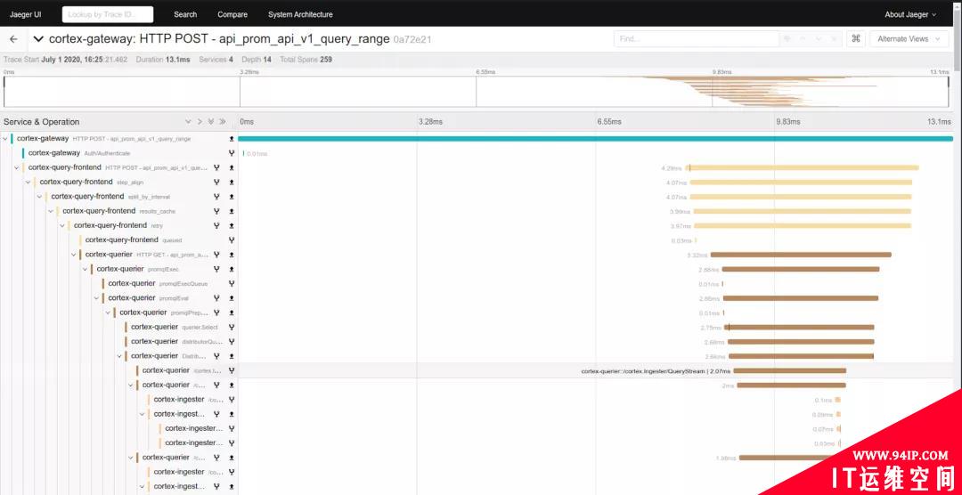Collapse cortex-querier promqlEval children

coord(96,298)
